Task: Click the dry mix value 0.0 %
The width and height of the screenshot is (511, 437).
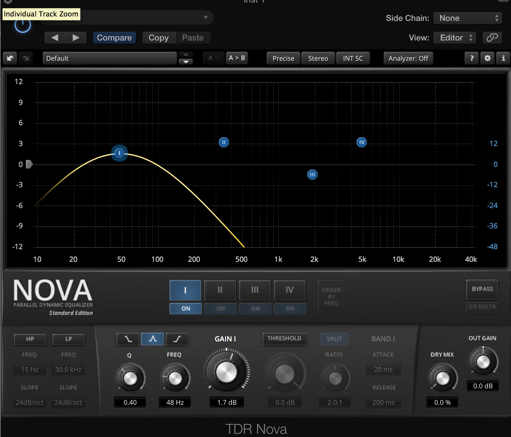Action: coord(442,402)
